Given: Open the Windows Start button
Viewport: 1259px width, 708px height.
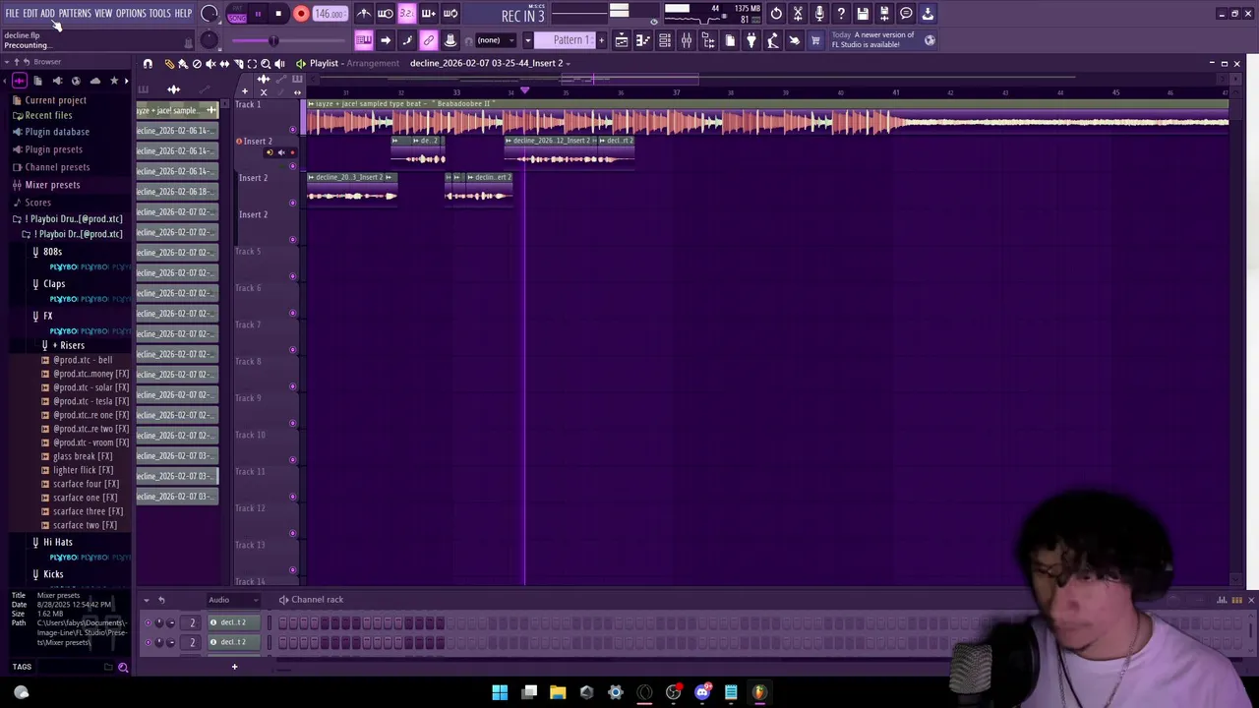Looking at the screenshot, I should click(x=500, y=692).
